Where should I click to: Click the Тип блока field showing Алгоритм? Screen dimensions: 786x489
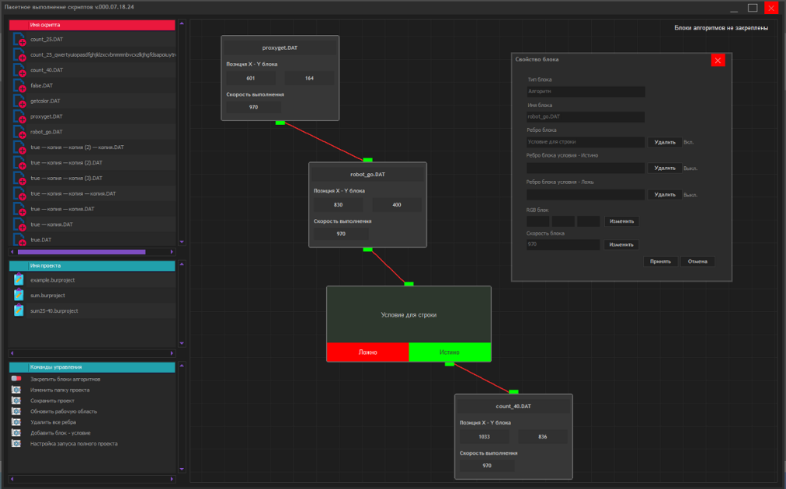tap(586, 92)
